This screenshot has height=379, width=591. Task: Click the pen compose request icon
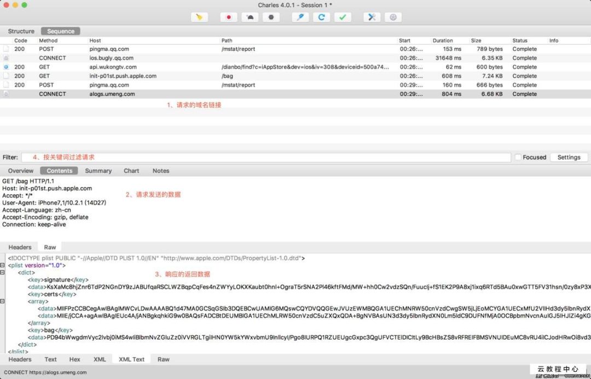click(x=300, y=18)
